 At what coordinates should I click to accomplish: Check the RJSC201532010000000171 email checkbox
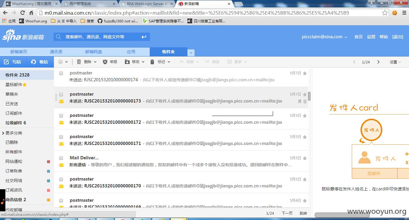(x=61, y=137)
